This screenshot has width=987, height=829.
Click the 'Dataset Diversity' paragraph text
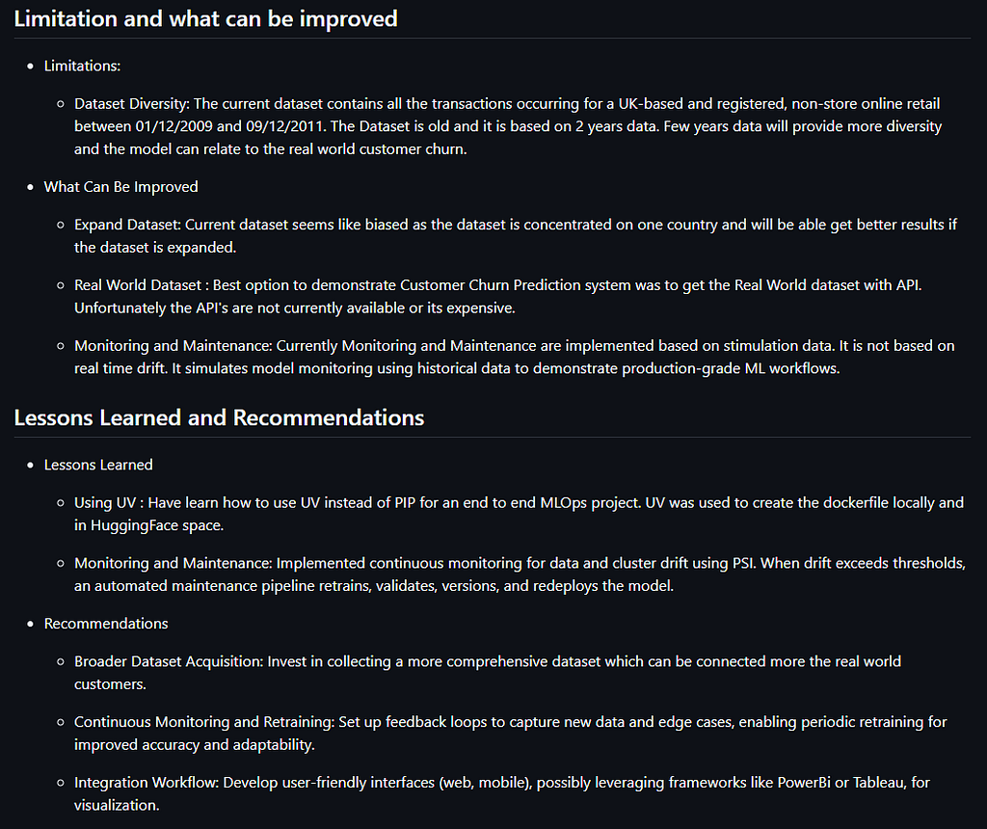[508, 126]
